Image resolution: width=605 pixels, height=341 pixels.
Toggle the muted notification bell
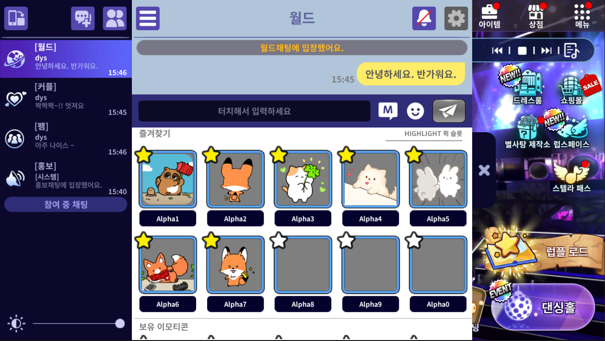click(424, 18)
